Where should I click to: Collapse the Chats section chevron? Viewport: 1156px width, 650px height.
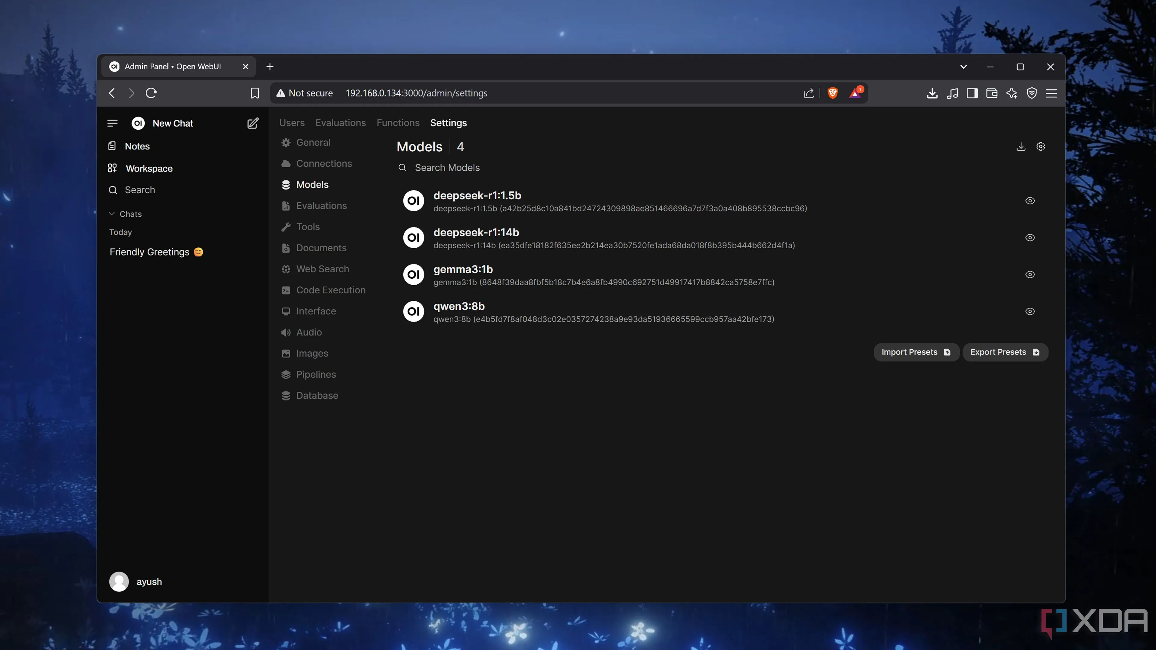[x=112, y=214]
